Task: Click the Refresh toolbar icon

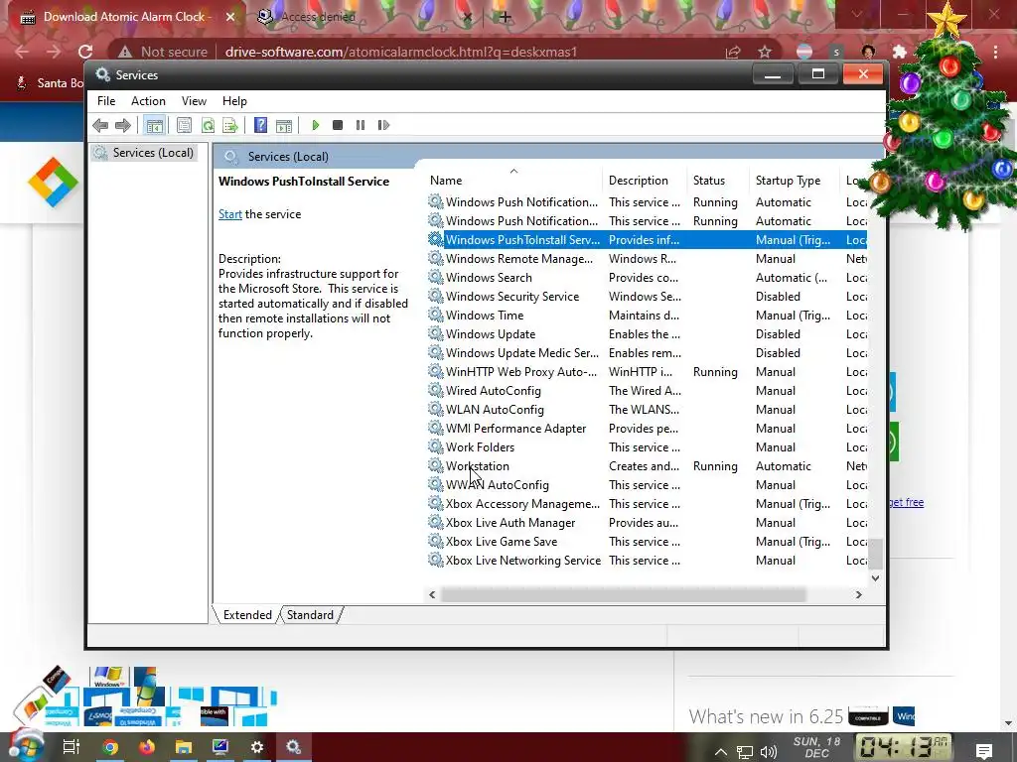Action: (x=208, y=125)
